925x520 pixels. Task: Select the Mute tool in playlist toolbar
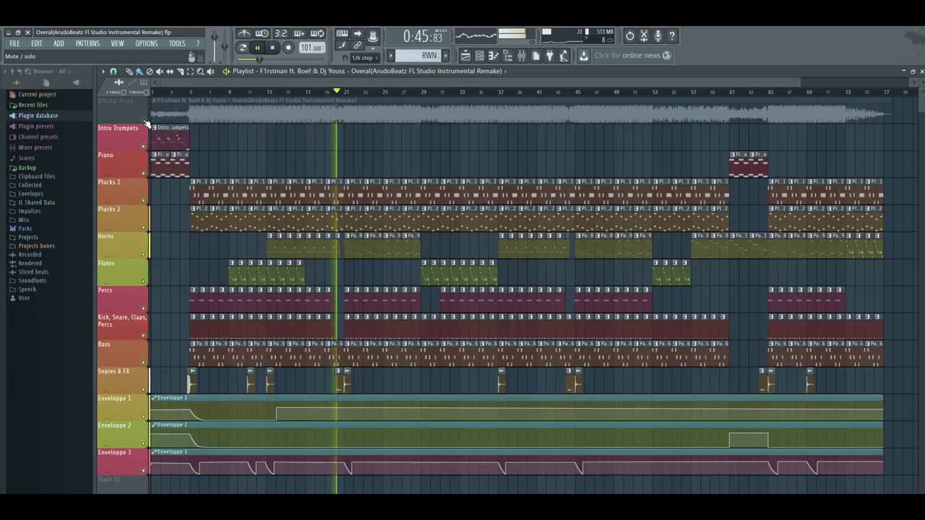point(160,71)
